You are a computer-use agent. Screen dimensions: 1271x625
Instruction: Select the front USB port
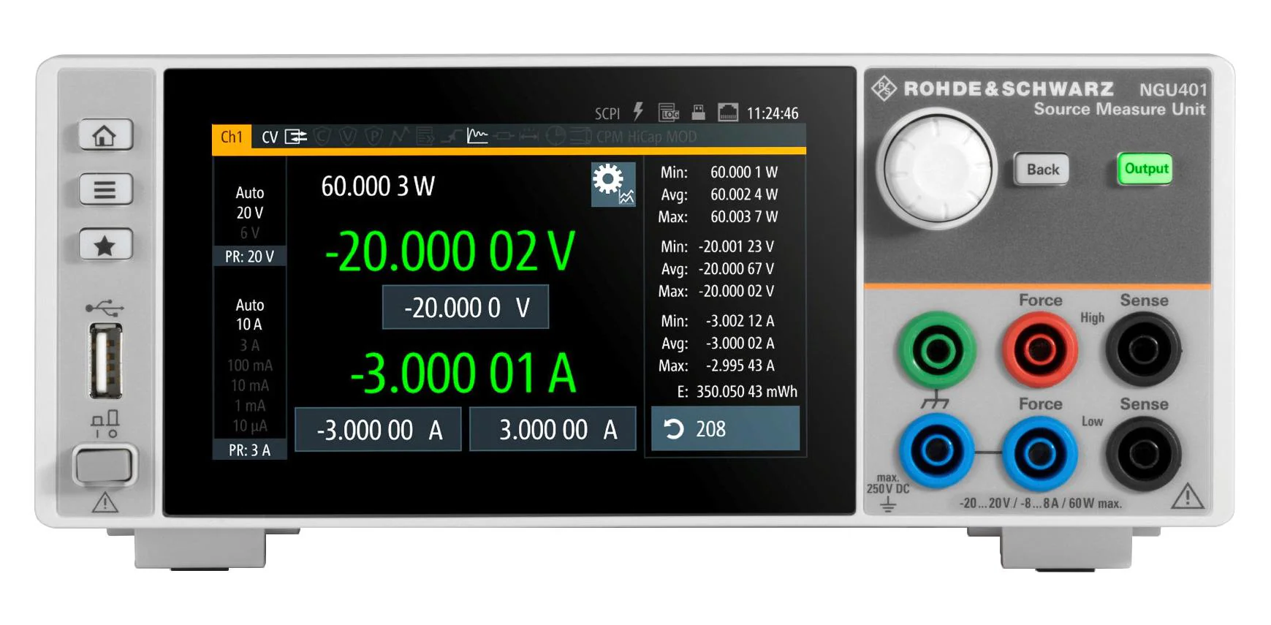(107, 361)
